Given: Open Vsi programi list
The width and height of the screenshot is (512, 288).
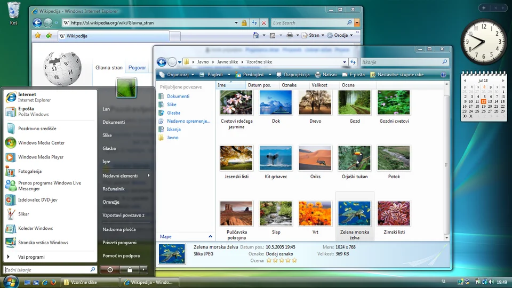Looking at the screenshot, I should coord(50,257).
